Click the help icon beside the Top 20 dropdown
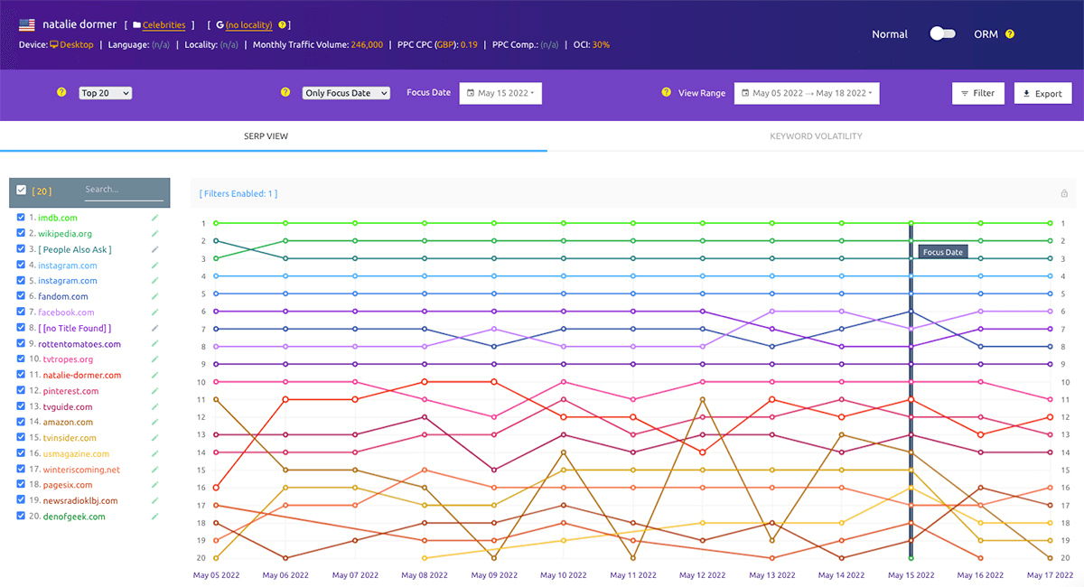Image resolution: width=1084 pixels, height=587 pixels. pos(60,92)
